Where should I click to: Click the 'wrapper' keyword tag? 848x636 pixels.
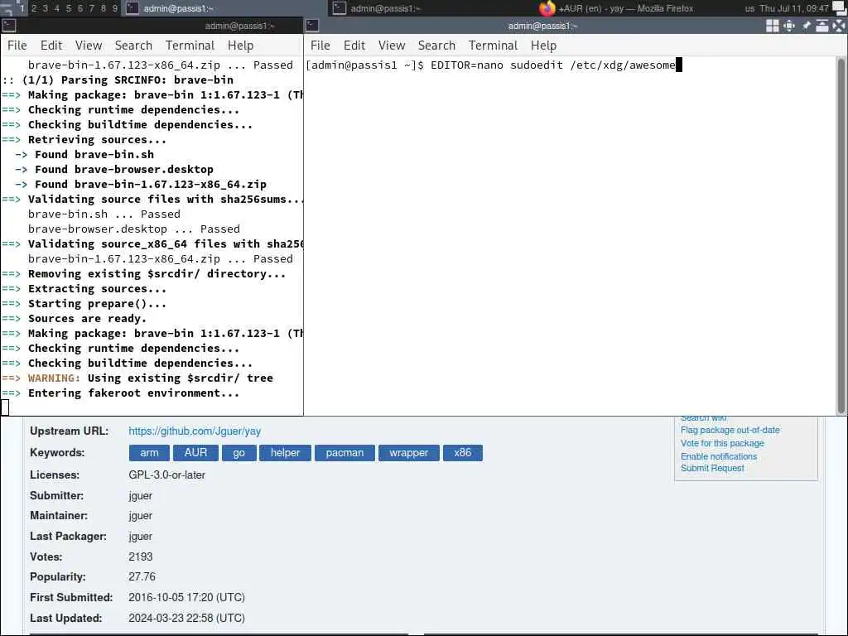pyautogui.click(x=409, y=453)
